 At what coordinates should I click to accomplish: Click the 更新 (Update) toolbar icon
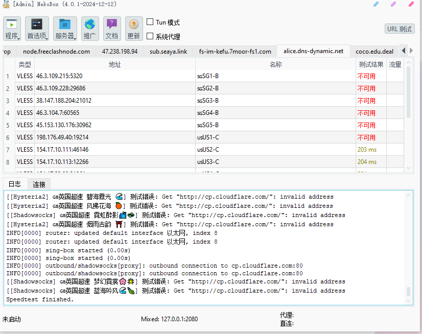134,29
